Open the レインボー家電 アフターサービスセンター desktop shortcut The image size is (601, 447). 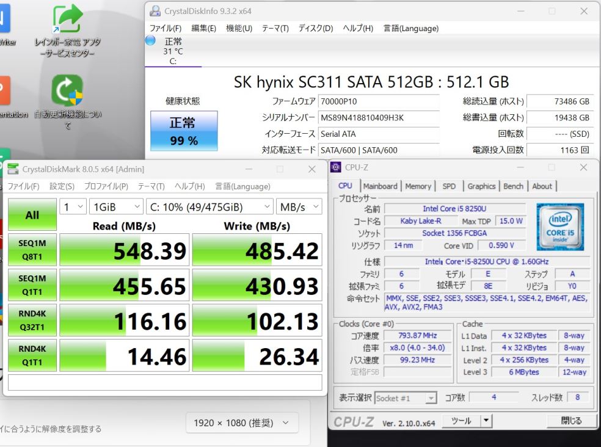(x=67, y=31)
